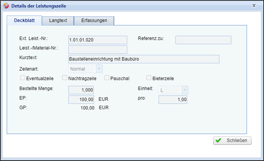Check the Pauschal checkbox

point(107,78)
